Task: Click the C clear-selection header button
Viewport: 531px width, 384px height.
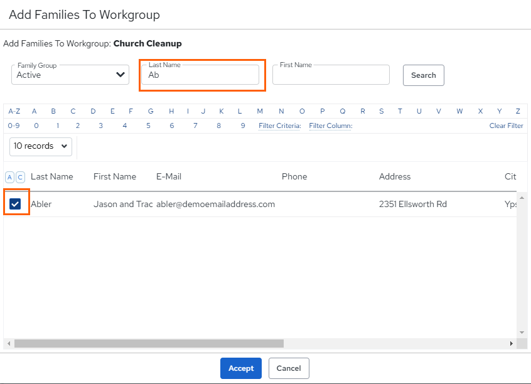Action: [x=20, y=177]
